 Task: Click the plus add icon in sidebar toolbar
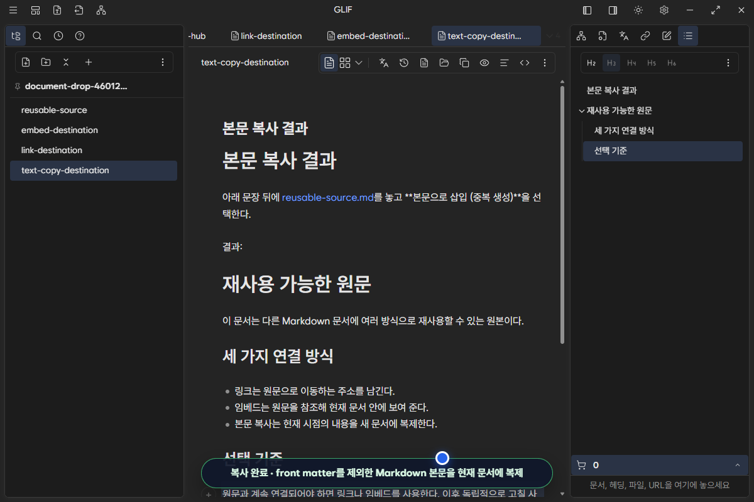(89, 62)
